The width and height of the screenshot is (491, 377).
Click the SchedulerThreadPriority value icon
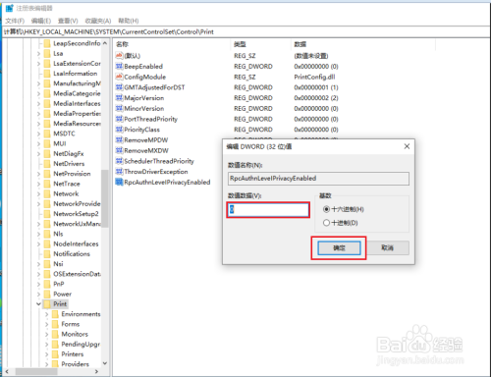tap(119, 161)
